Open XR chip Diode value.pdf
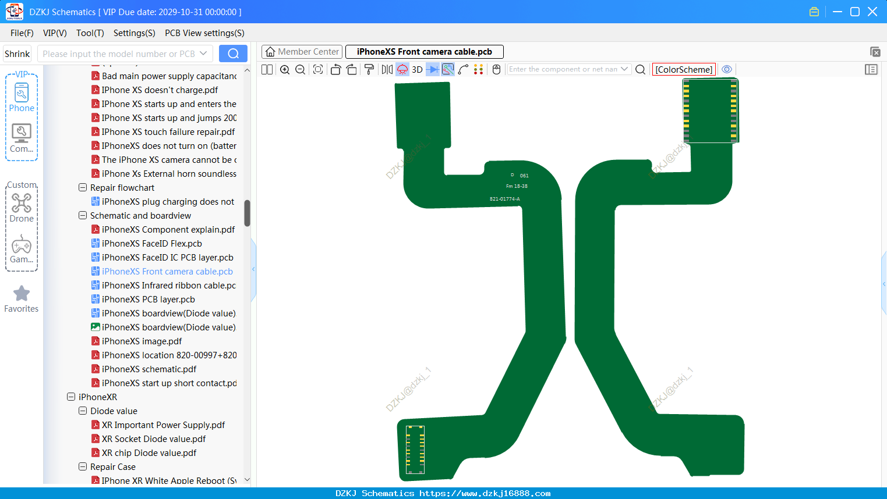The image size is (887, 499). click(x=149, y=453)
